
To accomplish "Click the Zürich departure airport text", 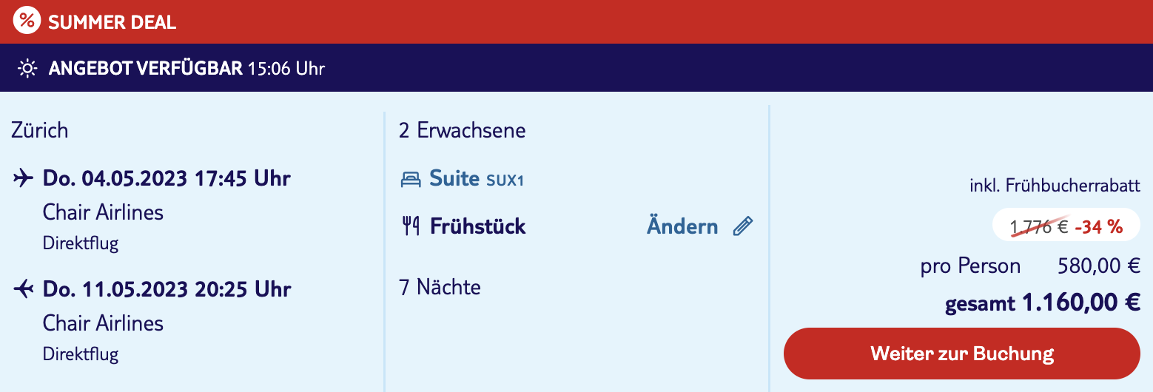I will tap(40, 130).
